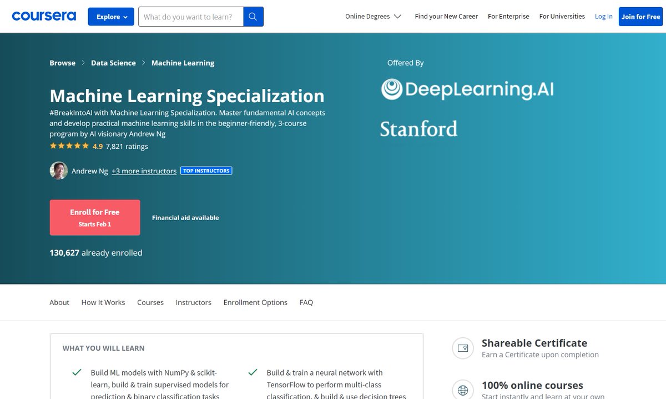The image size is (666, 399).
Task: Open the Machine Learning breadcrumb
Action: [183, 63]
